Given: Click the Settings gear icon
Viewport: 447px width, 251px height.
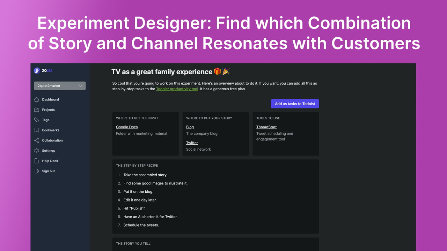Looking at the screenshot, I should 37,151.
